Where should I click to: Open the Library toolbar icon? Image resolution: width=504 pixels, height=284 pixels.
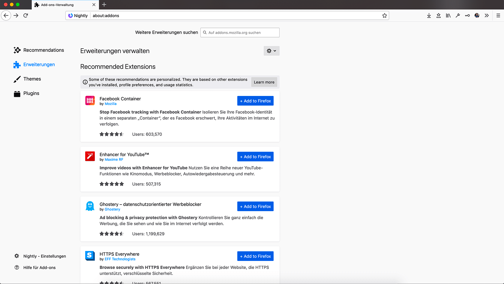coord(448,16)
